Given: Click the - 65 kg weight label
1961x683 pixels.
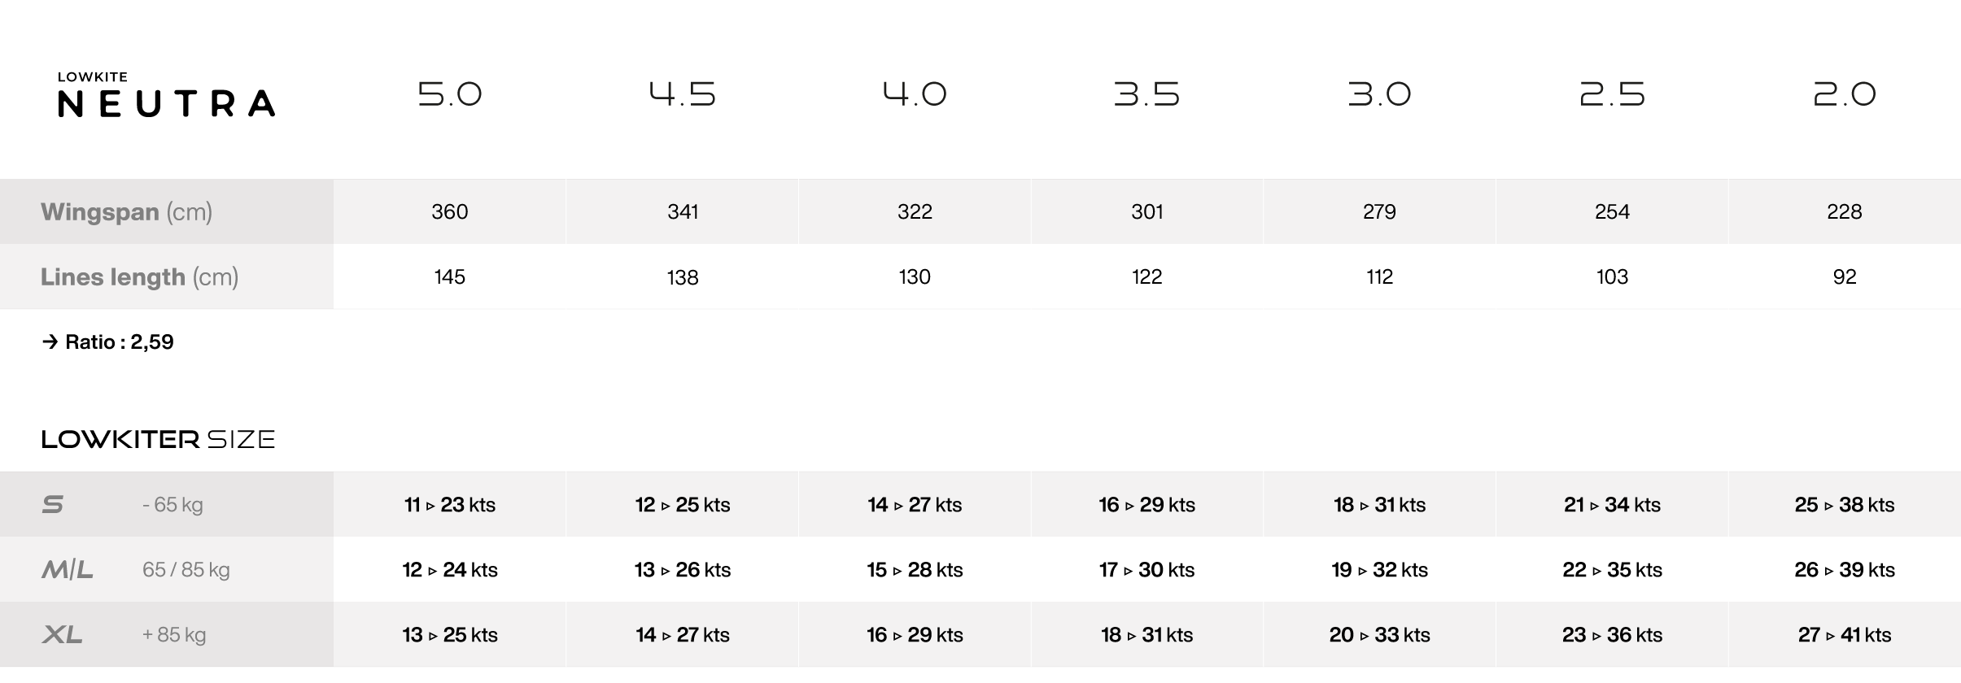Looking at the screenshot, I should click(173, 505).
